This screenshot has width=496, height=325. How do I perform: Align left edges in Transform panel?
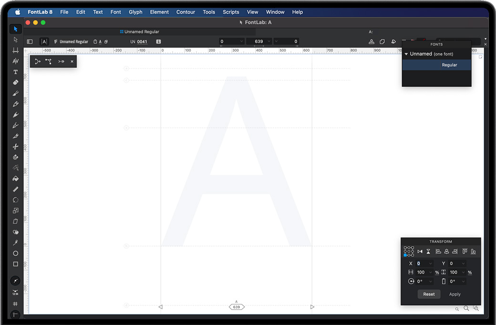(x=438, y=252)
